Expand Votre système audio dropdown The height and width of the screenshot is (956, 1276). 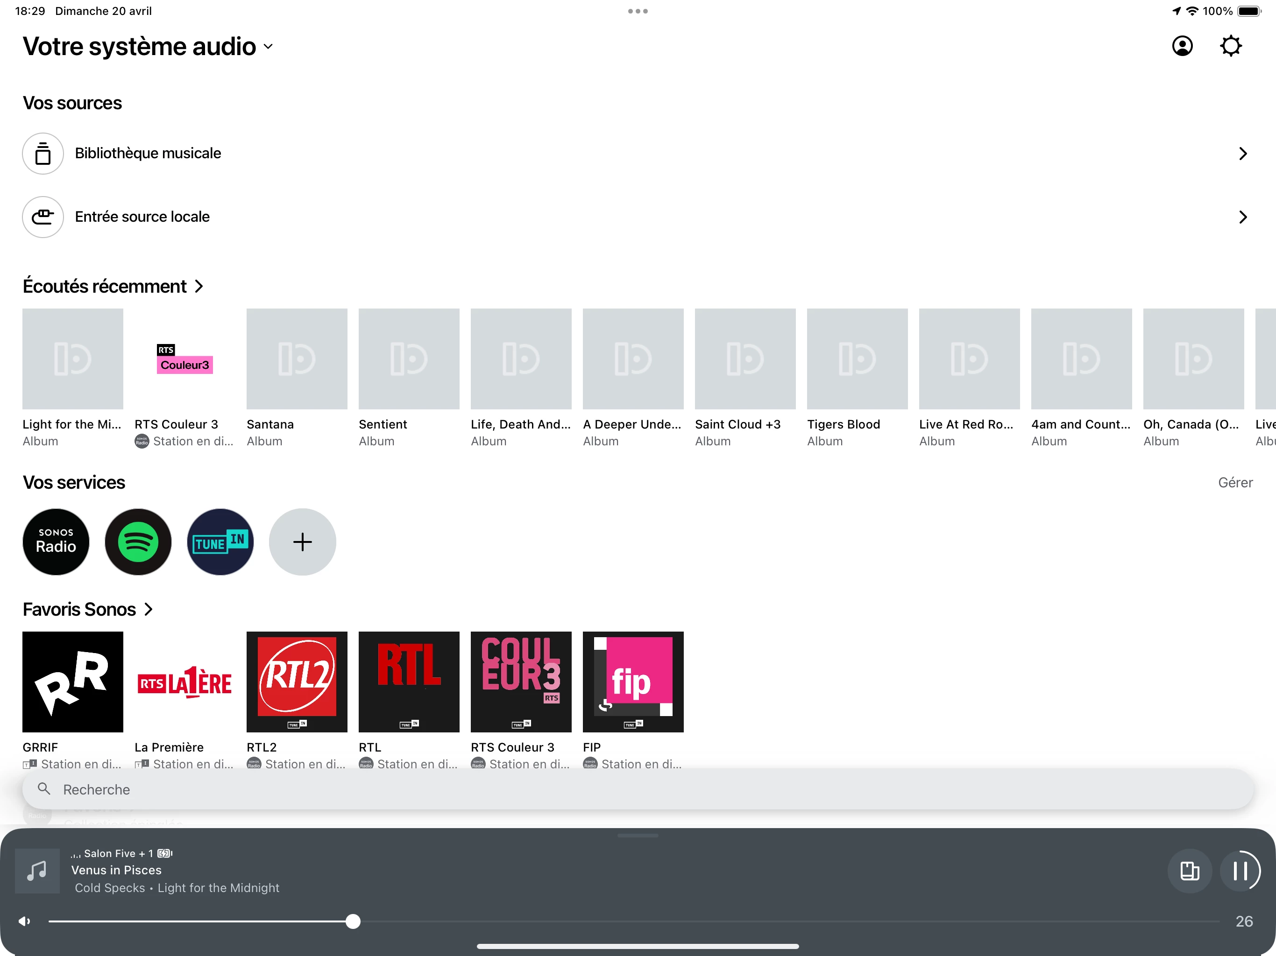point(148,46)
